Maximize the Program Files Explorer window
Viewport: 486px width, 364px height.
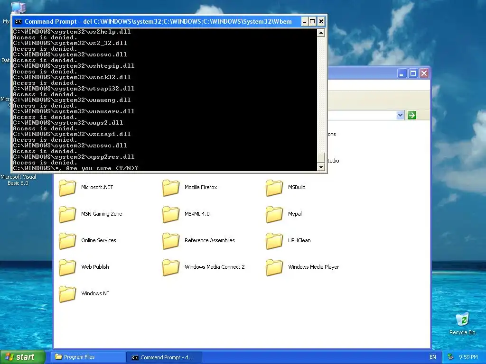tap(413, 73)
